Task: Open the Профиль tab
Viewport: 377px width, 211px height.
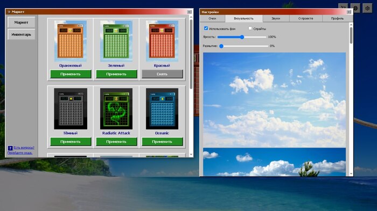Action: 337,18
